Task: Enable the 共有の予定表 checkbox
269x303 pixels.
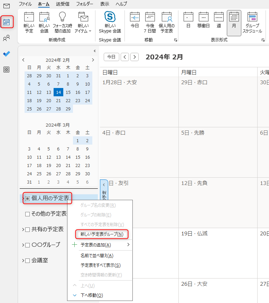Action: pos(28,229)
